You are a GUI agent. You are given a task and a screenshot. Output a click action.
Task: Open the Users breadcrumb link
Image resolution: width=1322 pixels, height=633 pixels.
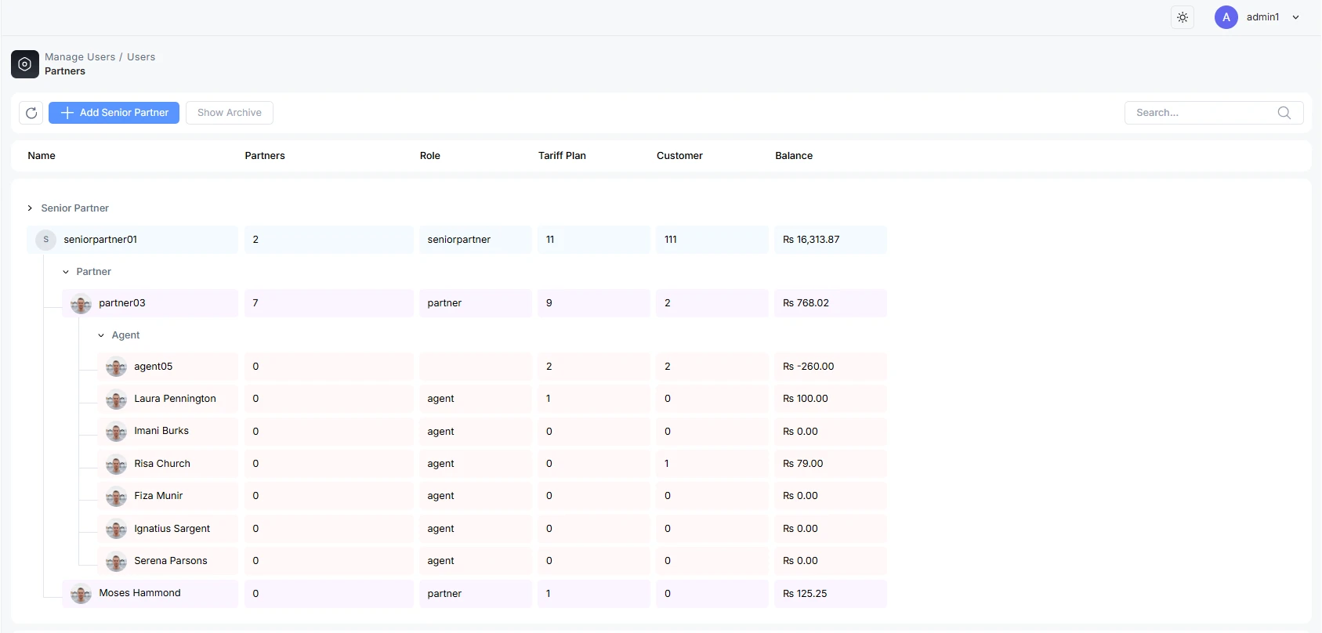pos(141,57)
